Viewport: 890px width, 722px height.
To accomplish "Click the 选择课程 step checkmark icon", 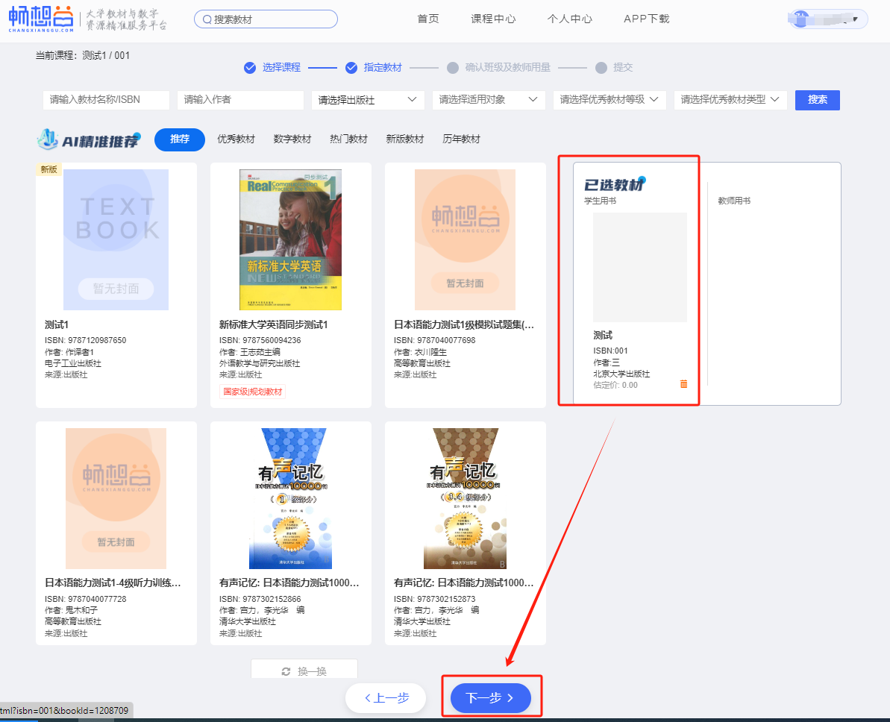I will pos(250,68).
